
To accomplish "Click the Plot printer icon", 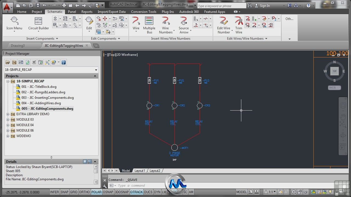I will (64, 5).
